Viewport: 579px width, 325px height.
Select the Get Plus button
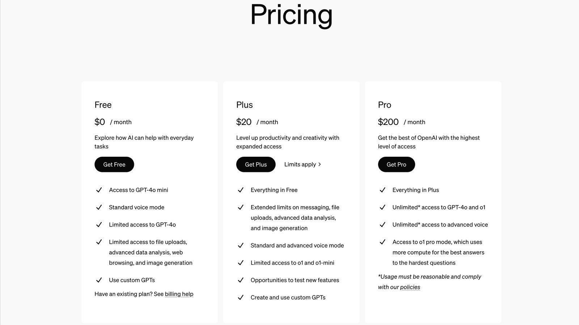pos(256,164)
